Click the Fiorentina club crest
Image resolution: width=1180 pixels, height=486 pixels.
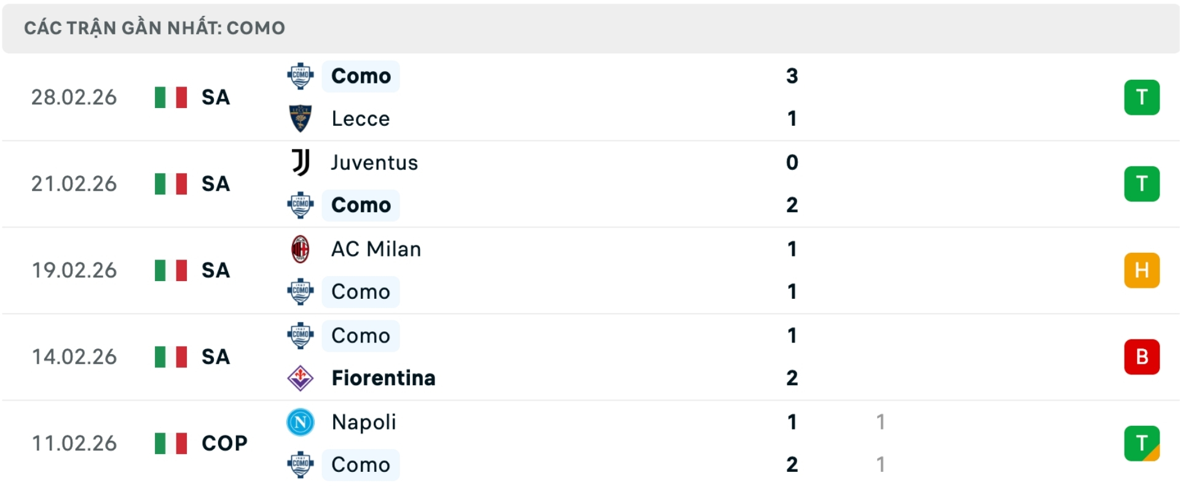click(301, 378)
